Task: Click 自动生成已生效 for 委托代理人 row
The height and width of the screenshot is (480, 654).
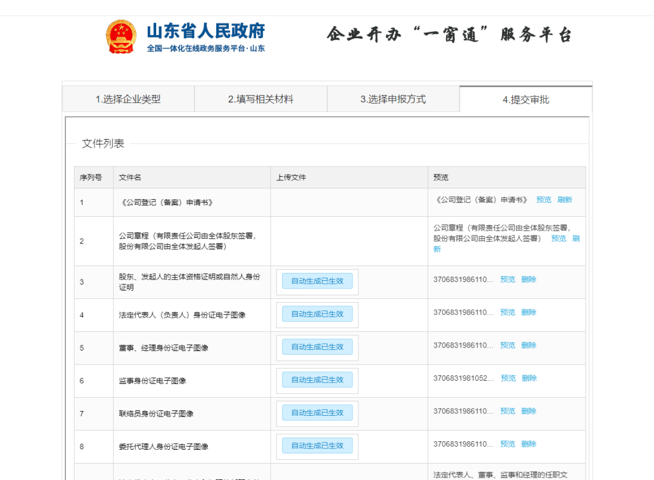Action: coord(317,445)
